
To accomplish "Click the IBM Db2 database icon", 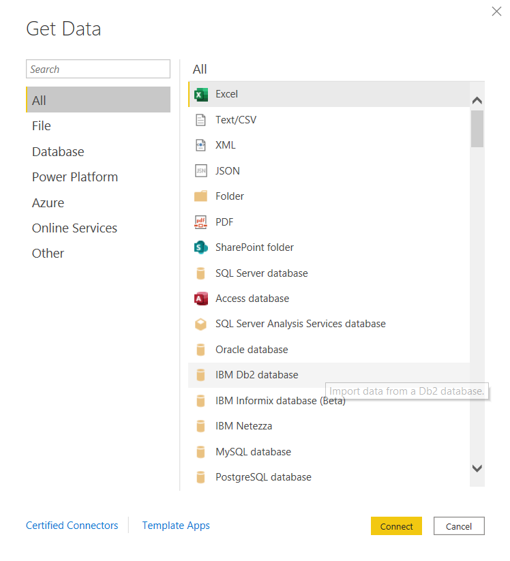I will click(200, 375).
